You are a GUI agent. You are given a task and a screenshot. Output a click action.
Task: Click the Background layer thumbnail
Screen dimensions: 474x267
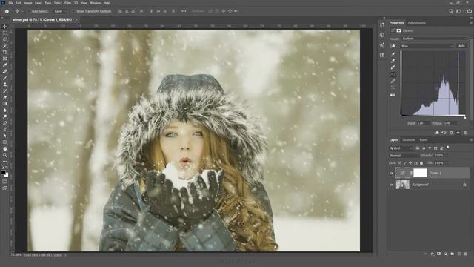[x=403, y=185]
